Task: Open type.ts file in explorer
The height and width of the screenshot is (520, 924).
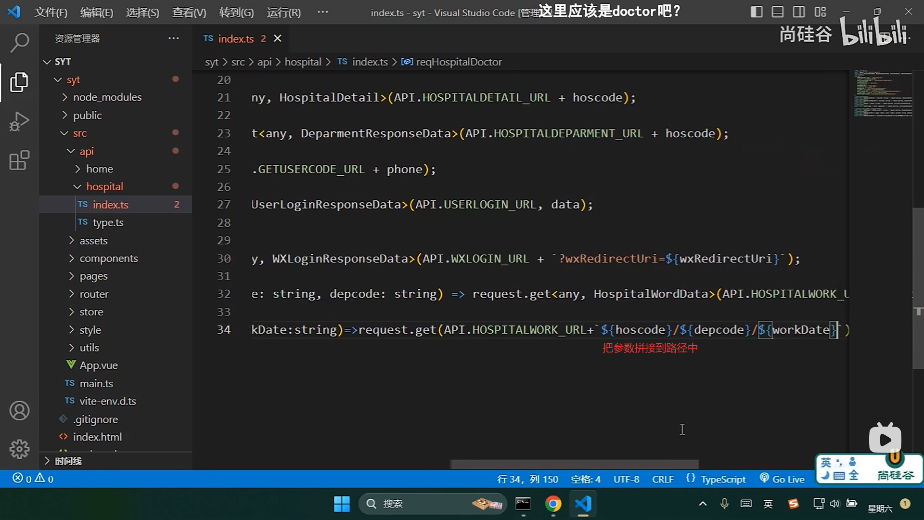Action: [108, 222]
